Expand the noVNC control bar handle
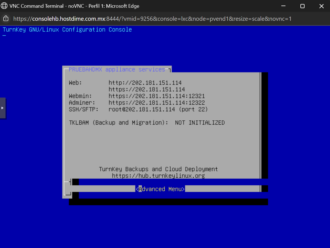Screen dimensions: 330x248 [2, 108]
